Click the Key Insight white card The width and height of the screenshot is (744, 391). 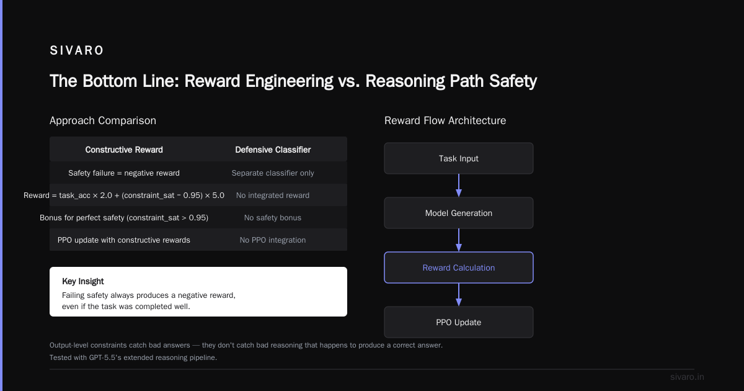[198, 292]
